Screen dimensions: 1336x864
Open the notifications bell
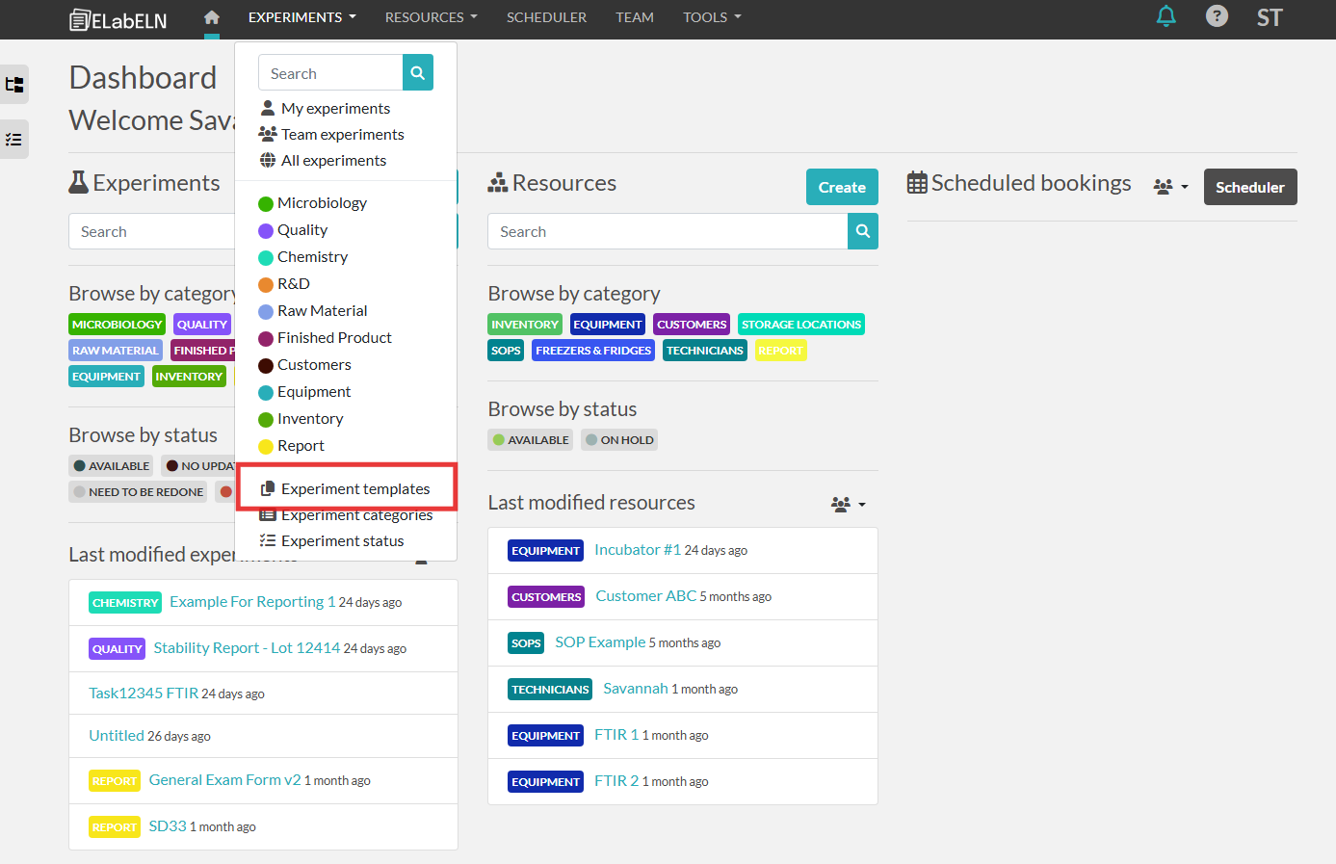1166,16
